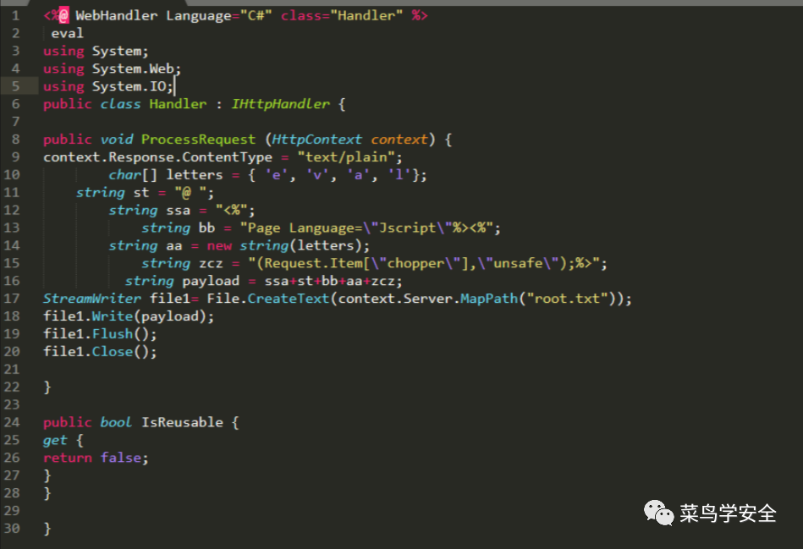Click the class="Handler" attribute on line 1
This screenshot has width=803, height=549.
click(342, 16)
